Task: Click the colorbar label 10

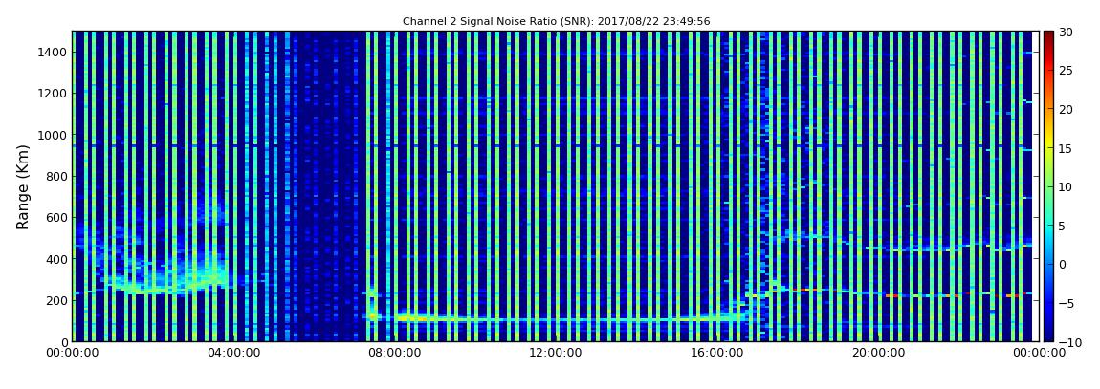Action: point(1067,187)
